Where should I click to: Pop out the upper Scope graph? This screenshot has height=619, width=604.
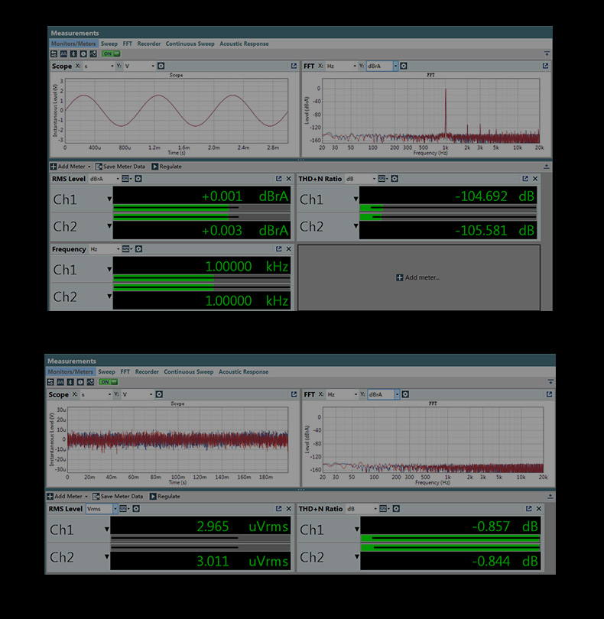pyautogui.click(x=294, y=66)
